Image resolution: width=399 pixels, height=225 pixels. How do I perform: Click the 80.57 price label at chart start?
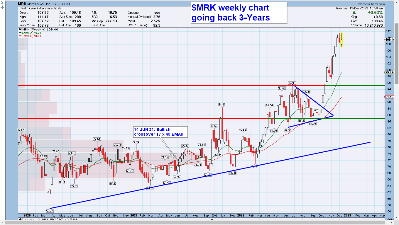(x=21, y=129)
